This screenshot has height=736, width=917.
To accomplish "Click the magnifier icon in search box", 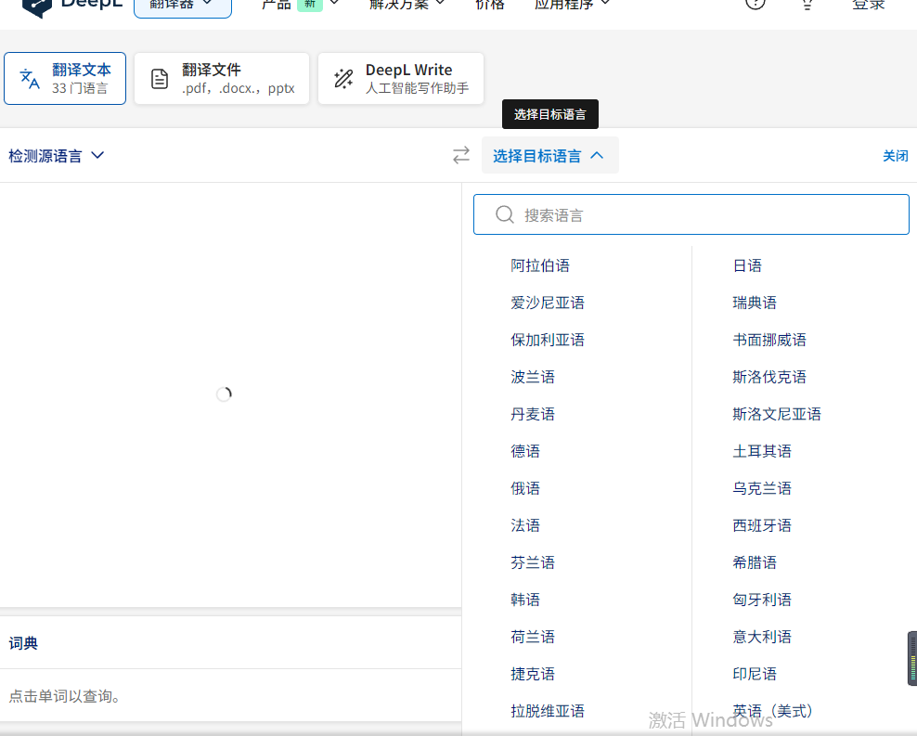I will pyautogui.click(x=505, y=214).
